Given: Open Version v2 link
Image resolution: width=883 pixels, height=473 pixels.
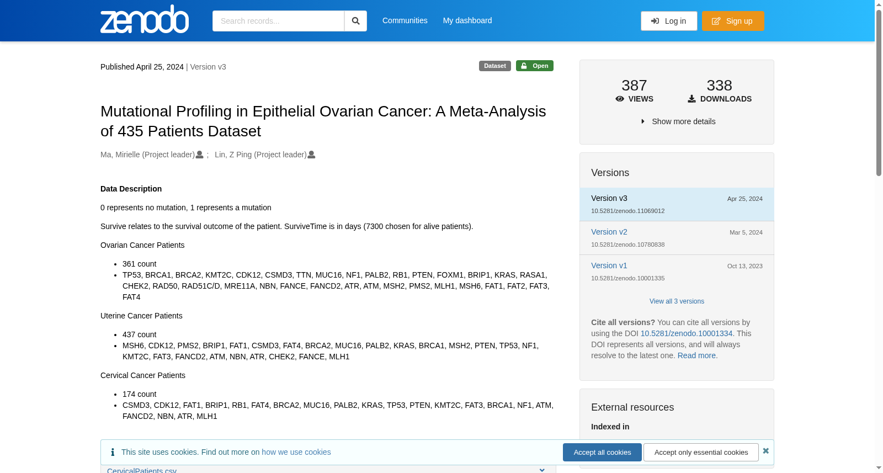Looking at the screenshot, I should [x=609, y=232].
